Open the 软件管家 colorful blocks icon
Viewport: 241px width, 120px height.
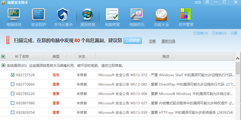click(186, 15)
